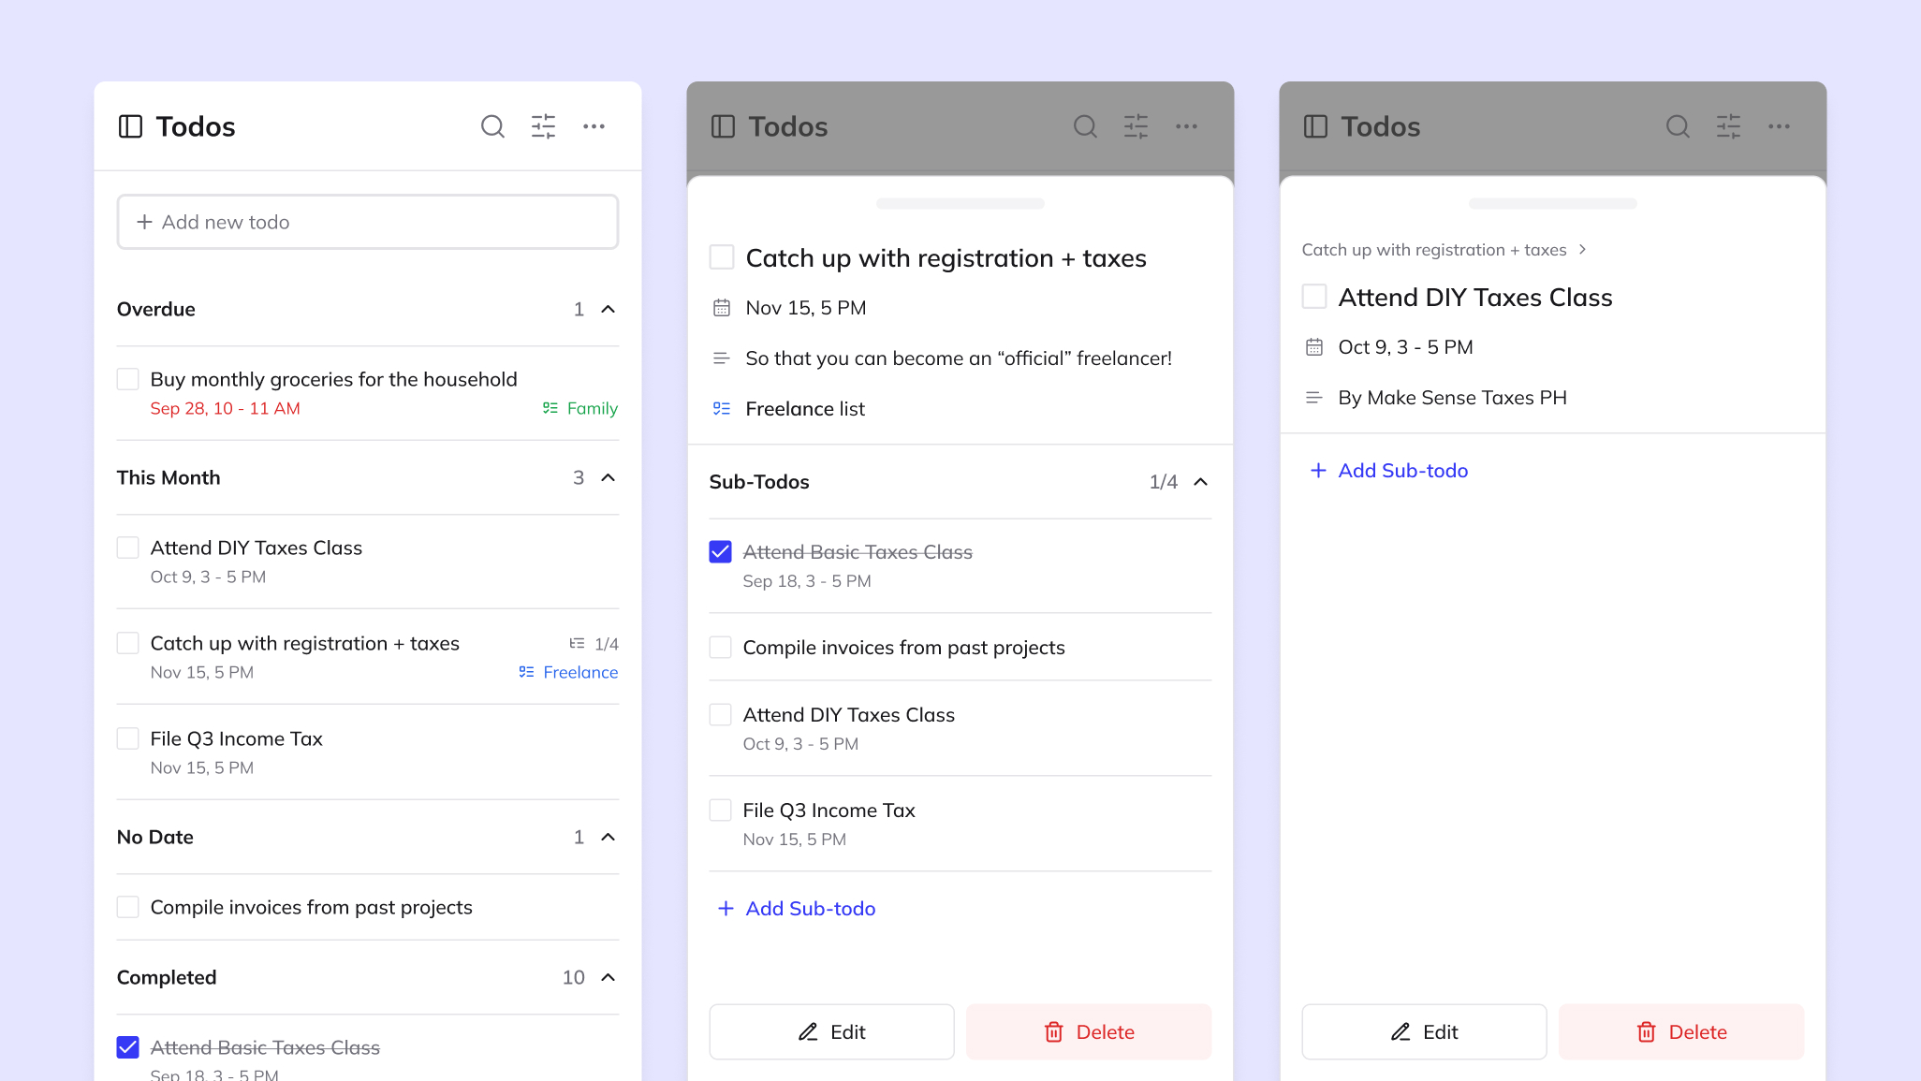
Task: Check Compile invoices from past projects sub-todo
Action: click(x=720, y=648)
